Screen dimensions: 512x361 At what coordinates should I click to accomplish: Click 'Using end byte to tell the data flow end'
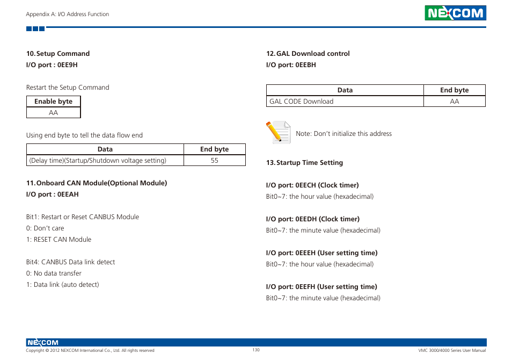[84, 135]
